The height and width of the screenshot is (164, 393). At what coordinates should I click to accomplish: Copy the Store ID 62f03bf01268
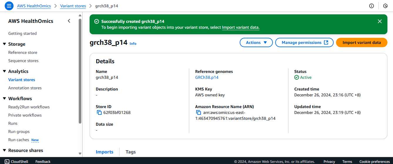(x=99, y=112)
